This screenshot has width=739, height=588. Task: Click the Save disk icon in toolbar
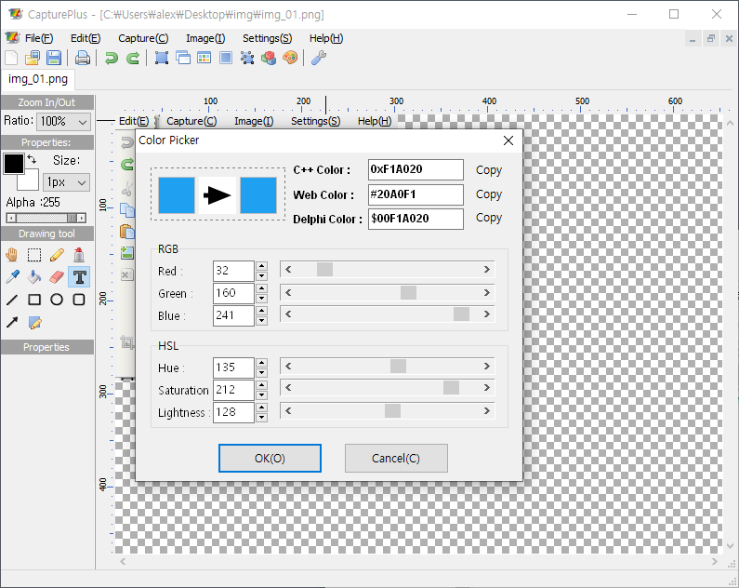tap(54, 58)
